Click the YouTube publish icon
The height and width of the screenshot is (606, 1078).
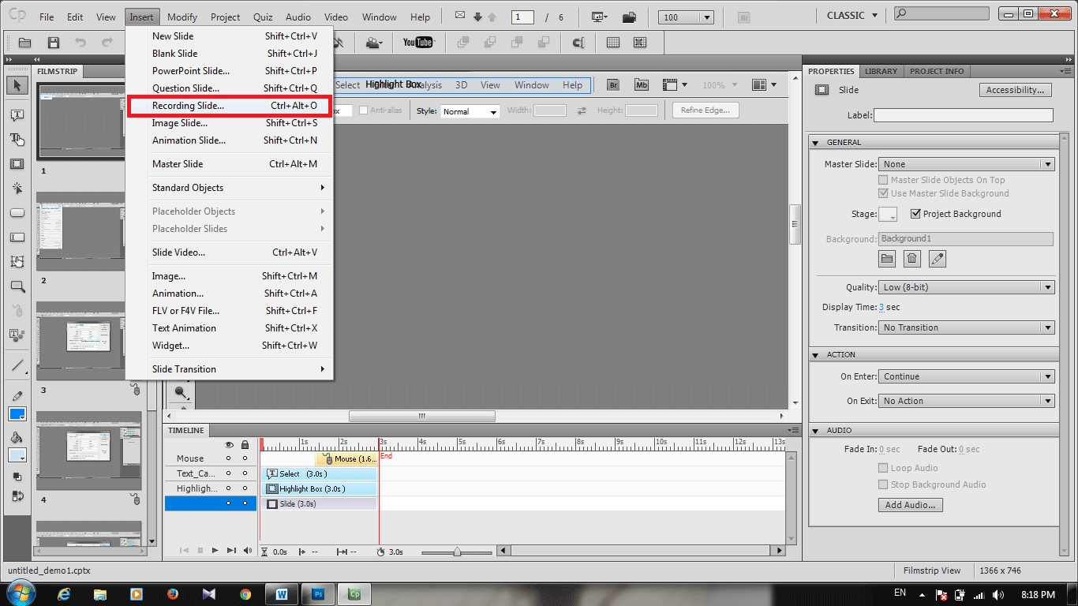417,43
